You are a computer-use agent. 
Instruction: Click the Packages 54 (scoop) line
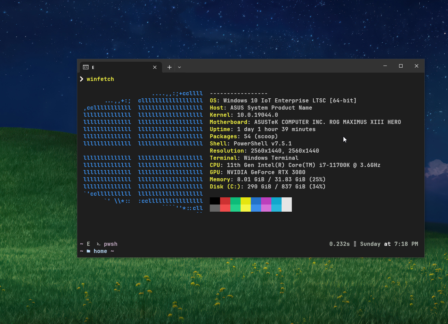(244, 137)
